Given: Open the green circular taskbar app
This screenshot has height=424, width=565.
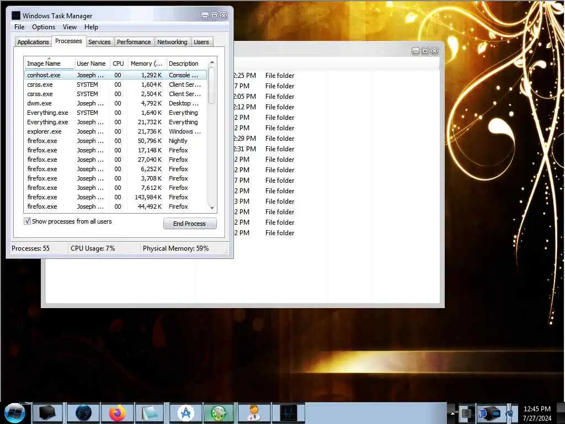Looking at the screenshot, I should pyautogui.click(x=218, y=413).
